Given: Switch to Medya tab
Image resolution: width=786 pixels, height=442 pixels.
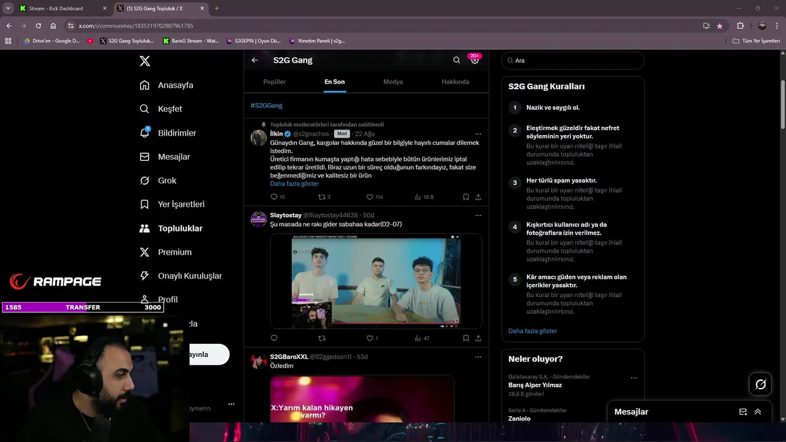Looking at the screenshot, I should click(393, 82).
